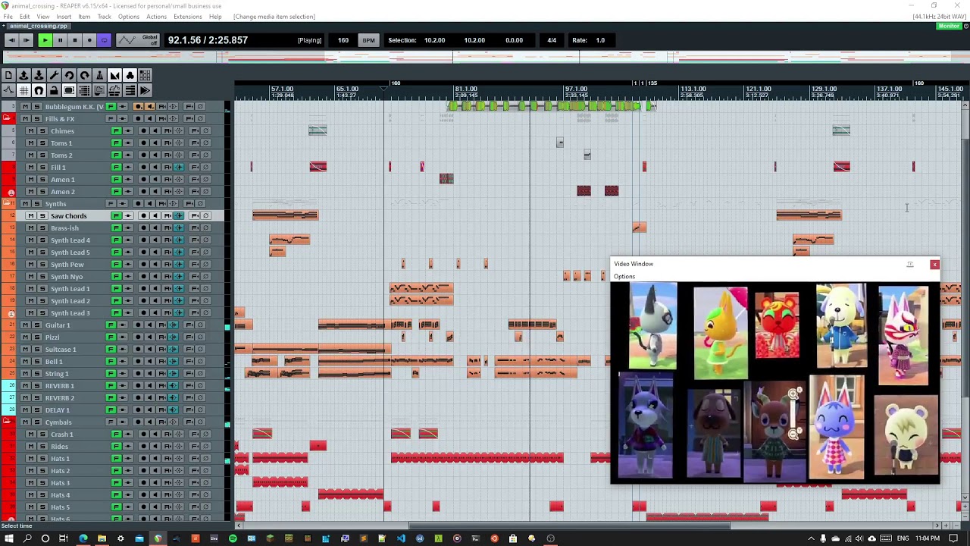Open FX chain for Brass-ish track

116,228
